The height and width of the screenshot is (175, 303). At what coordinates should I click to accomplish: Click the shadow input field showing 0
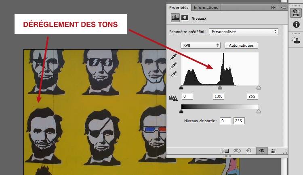[187, 96]
